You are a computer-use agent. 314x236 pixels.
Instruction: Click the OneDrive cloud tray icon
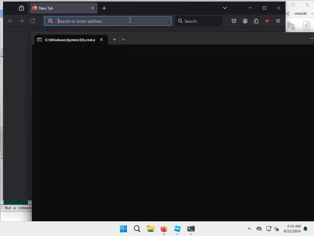tap(259, 229)
